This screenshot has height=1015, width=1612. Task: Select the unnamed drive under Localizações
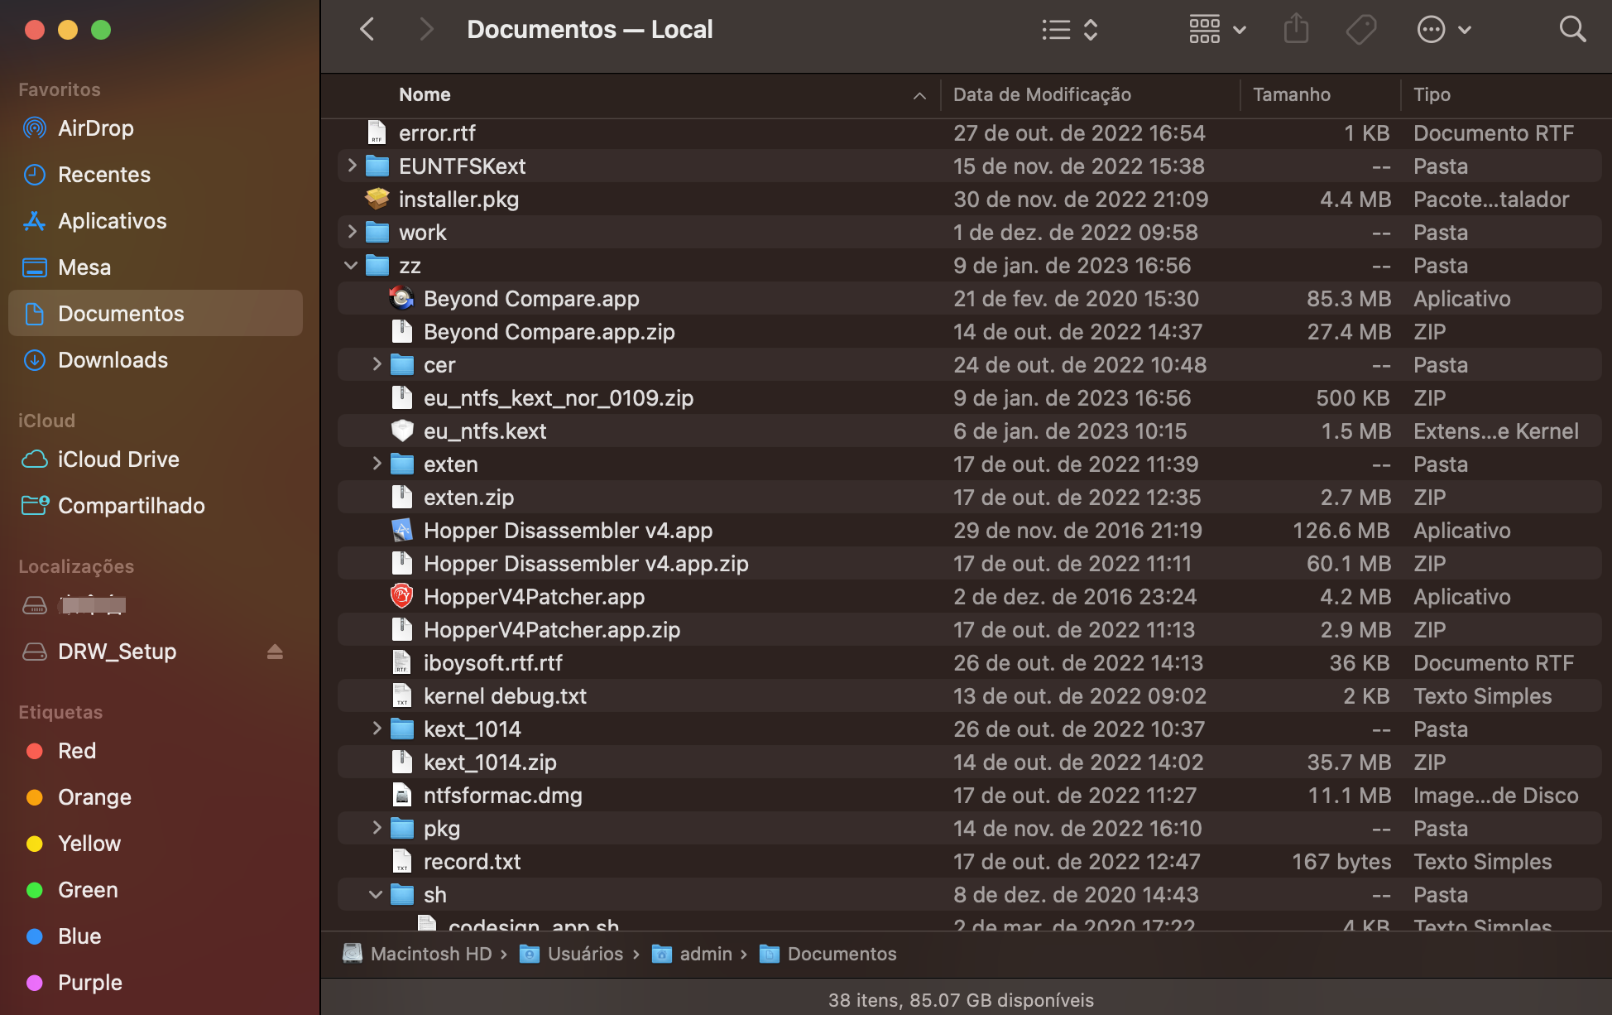(156, 605)
